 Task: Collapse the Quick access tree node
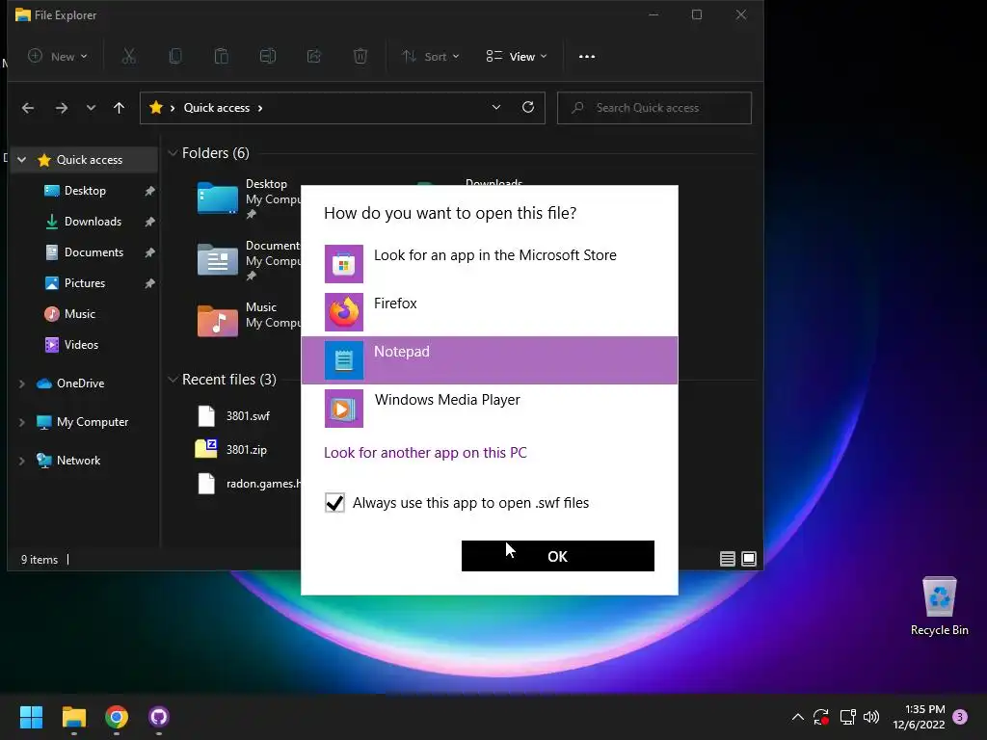point(22,160)
